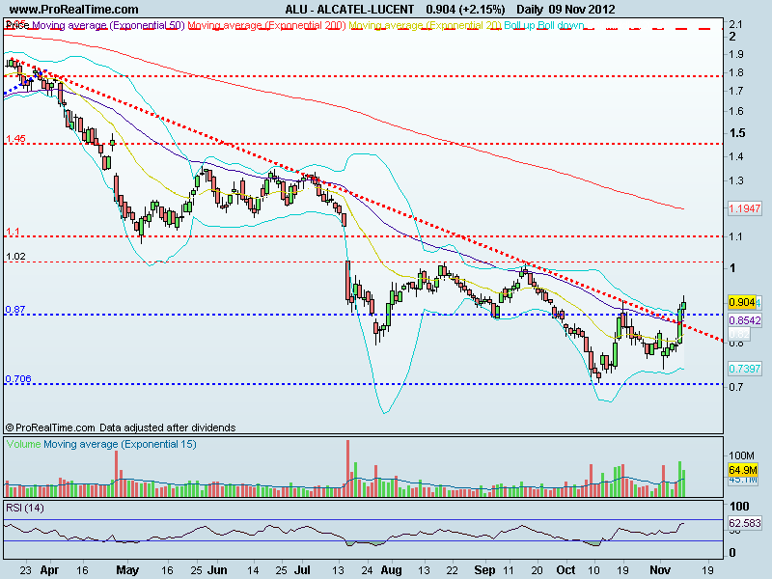Click the Jul date axis label
The image size is (772, 579).
[x=302, y=570]
